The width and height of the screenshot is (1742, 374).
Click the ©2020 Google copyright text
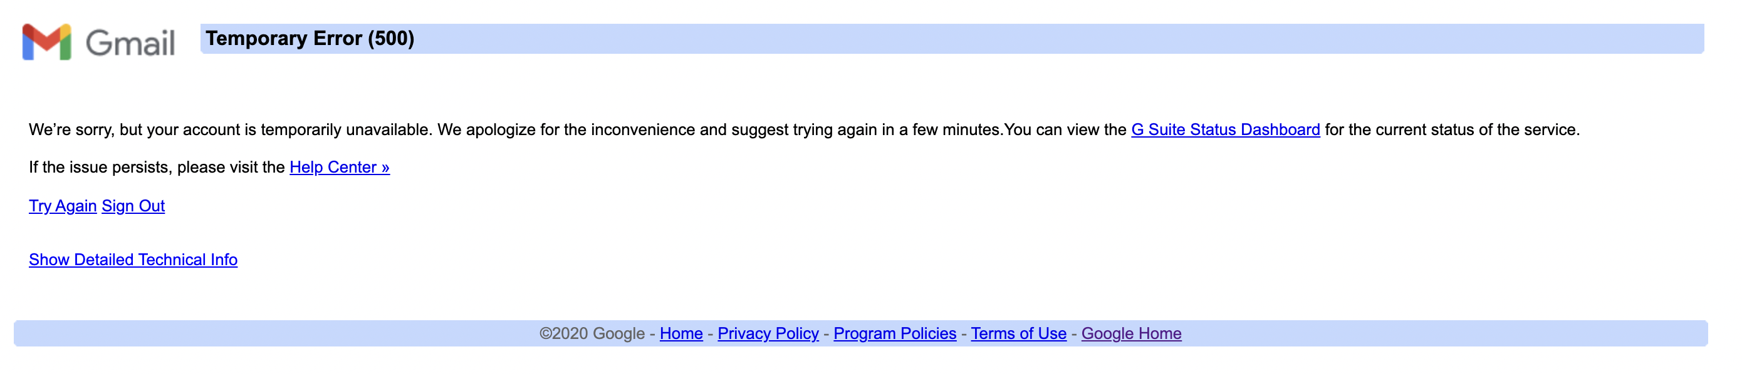tap(592, 333)
